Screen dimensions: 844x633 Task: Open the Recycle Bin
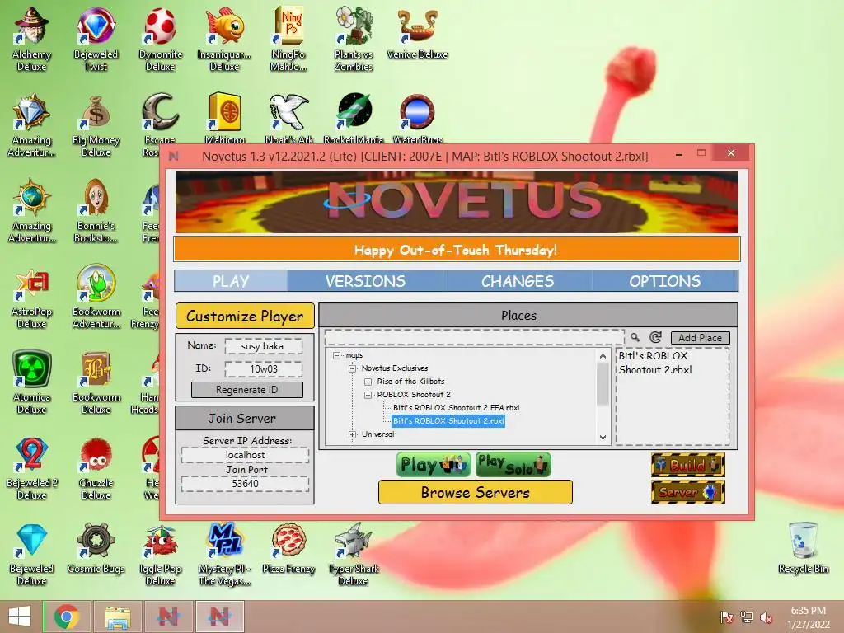coord(803,548)
